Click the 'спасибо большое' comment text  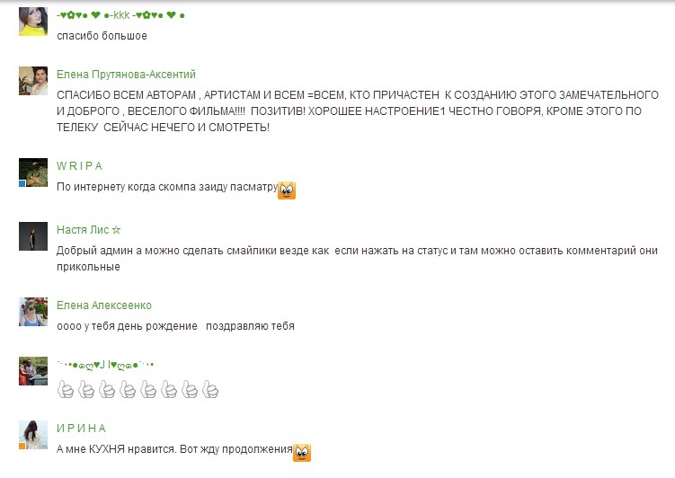102,36
